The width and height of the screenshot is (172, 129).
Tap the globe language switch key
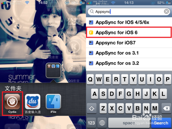click(x=102, y=123)
